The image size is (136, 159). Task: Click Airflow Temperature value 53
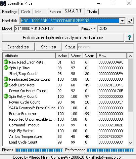tap(59, 136)
